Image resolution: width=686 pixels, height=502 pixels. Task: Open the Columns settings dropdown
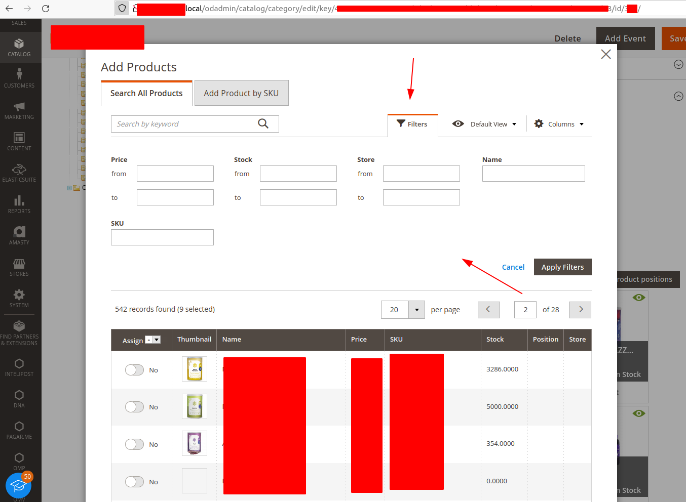(x=559, y=124)
